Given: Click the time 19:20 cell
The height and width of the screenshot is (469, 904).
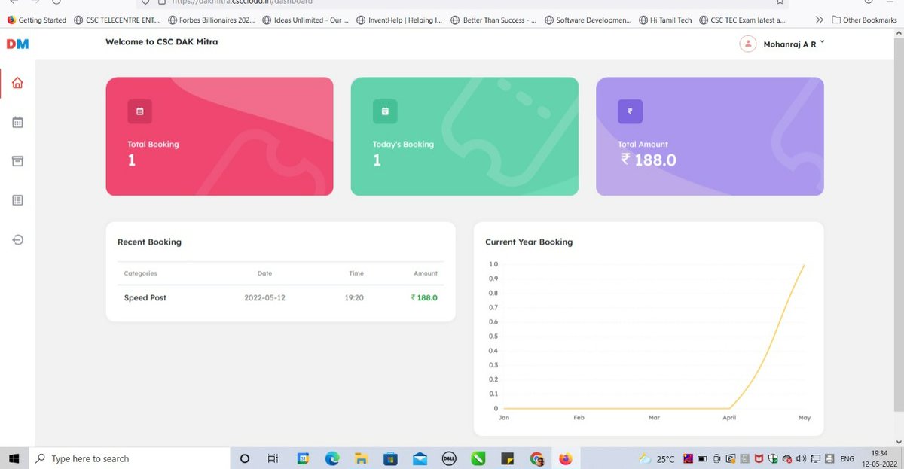Looking at the screenshot, I should pos(354,297).
